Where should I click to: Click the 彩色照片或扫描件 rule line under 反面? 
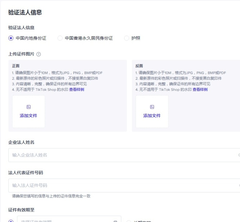[178, 78]
